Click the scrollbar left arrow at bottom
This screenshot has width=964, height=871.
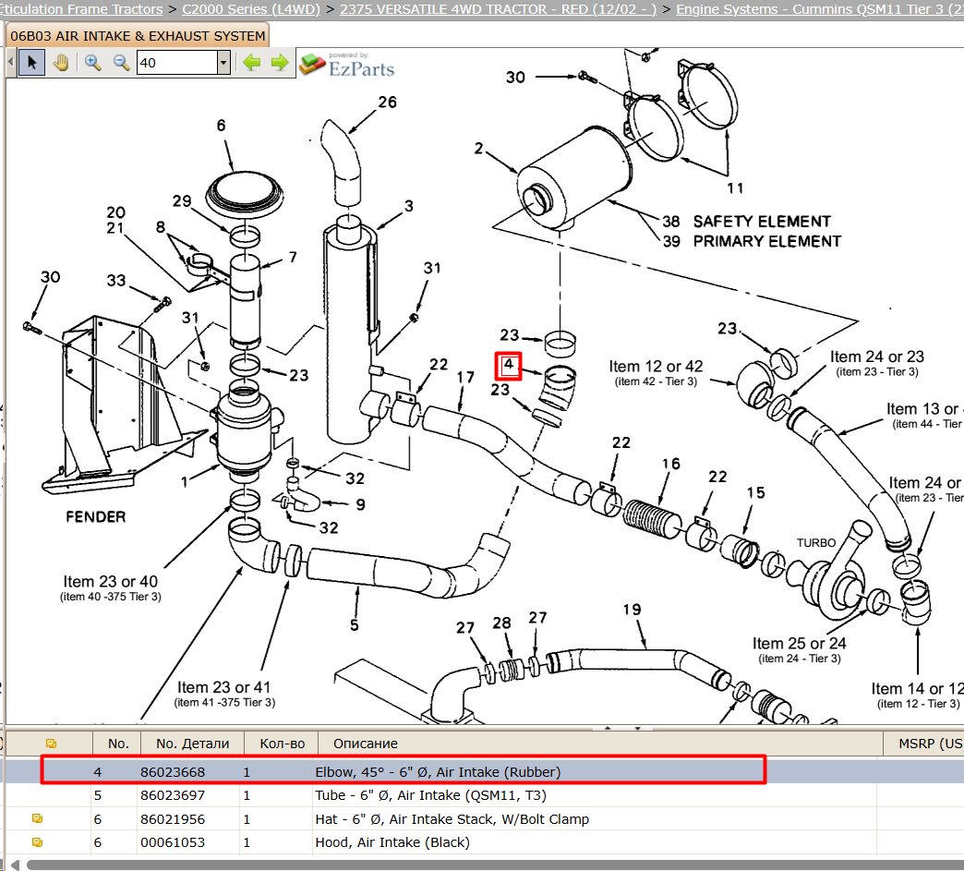pyautogui.click(x=15, y=865)
